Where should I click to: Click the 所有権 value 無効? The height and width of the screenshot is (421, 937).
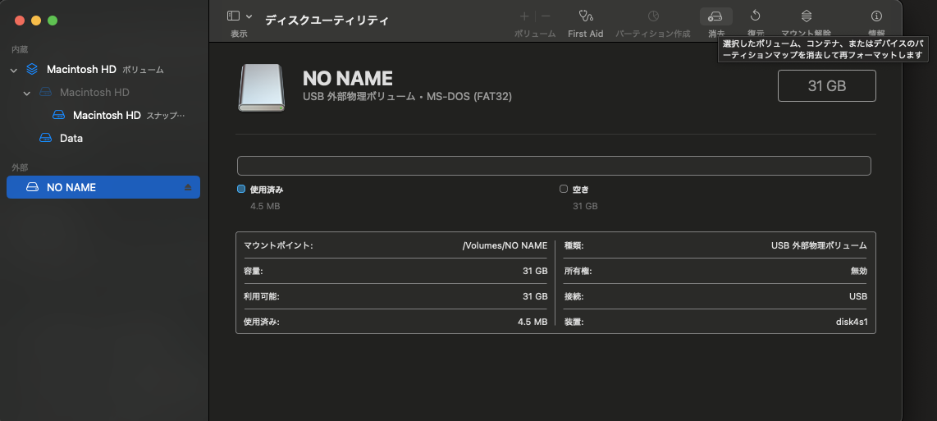859,271
